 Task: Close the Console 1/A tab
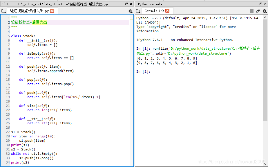pos(168,11)
